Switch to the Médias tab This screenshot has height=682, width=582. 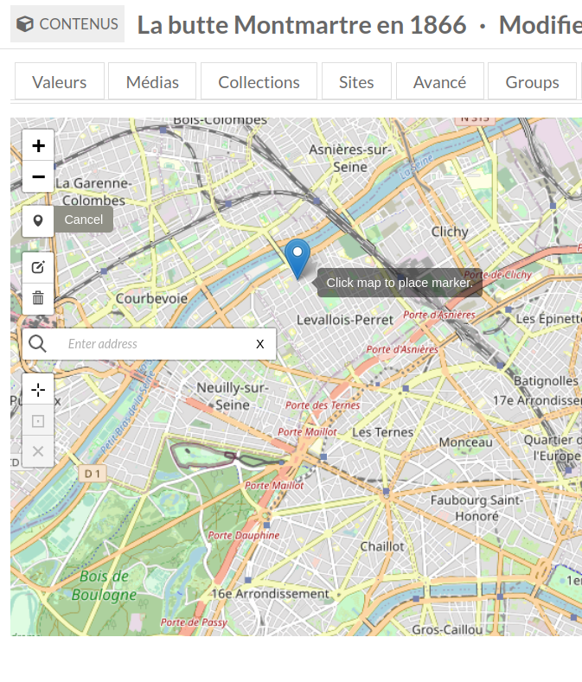click(152, 82)
